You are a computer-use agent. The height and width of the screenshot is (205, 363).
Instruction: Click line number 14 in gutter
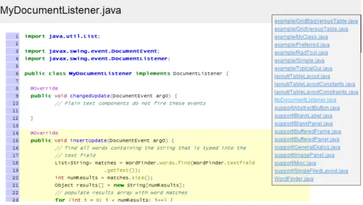pos(15,133)
